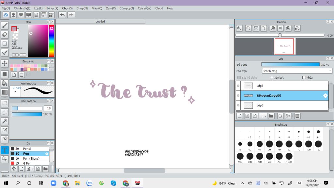
Task: Open the Chỉnh sửa(E) menu
Action: pos(22,8)
